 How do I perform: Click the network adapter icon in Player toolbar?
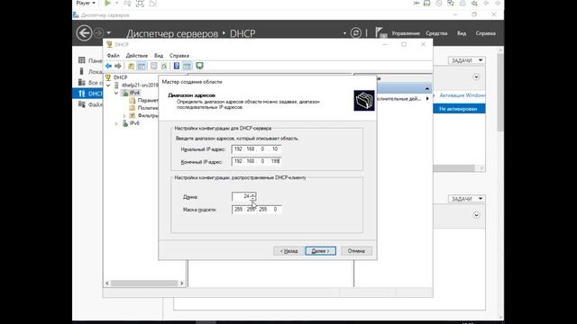(451, 3)
